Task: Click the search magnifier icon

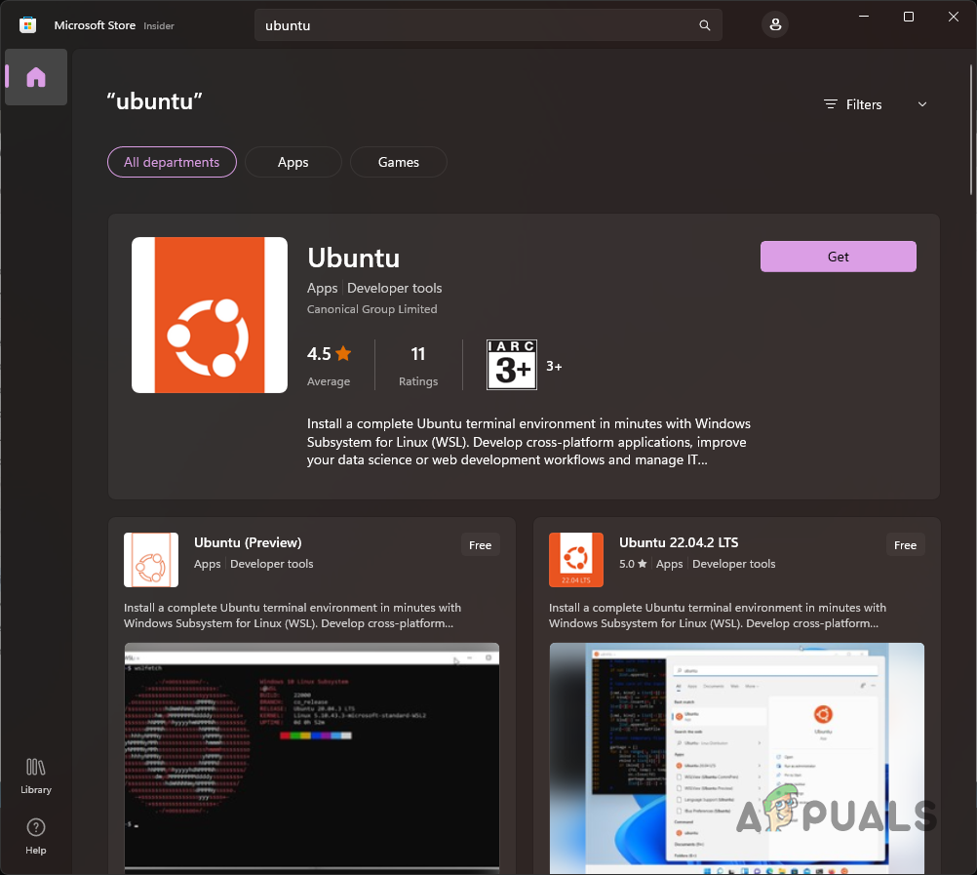Action: [704, 24]
